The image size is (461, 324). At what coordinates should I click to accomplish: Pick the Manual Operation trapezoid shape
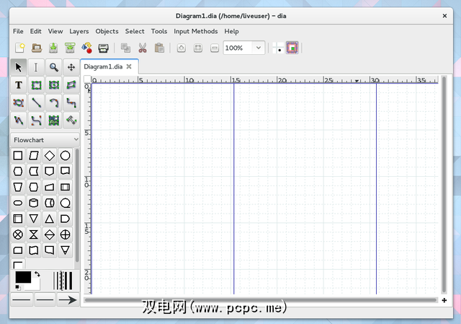point(18,187)
